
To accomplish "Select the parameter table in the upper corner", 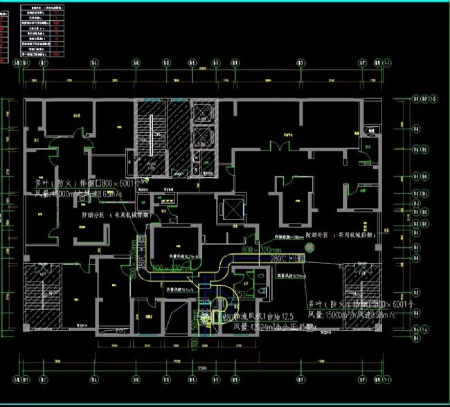I will pyautogui.click(x=42, y=30).
